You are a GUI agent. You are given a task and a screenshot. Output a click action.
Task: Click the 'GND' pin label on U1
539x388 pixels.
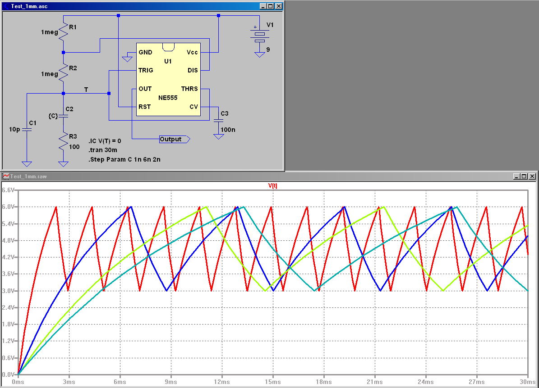(145, 52)
